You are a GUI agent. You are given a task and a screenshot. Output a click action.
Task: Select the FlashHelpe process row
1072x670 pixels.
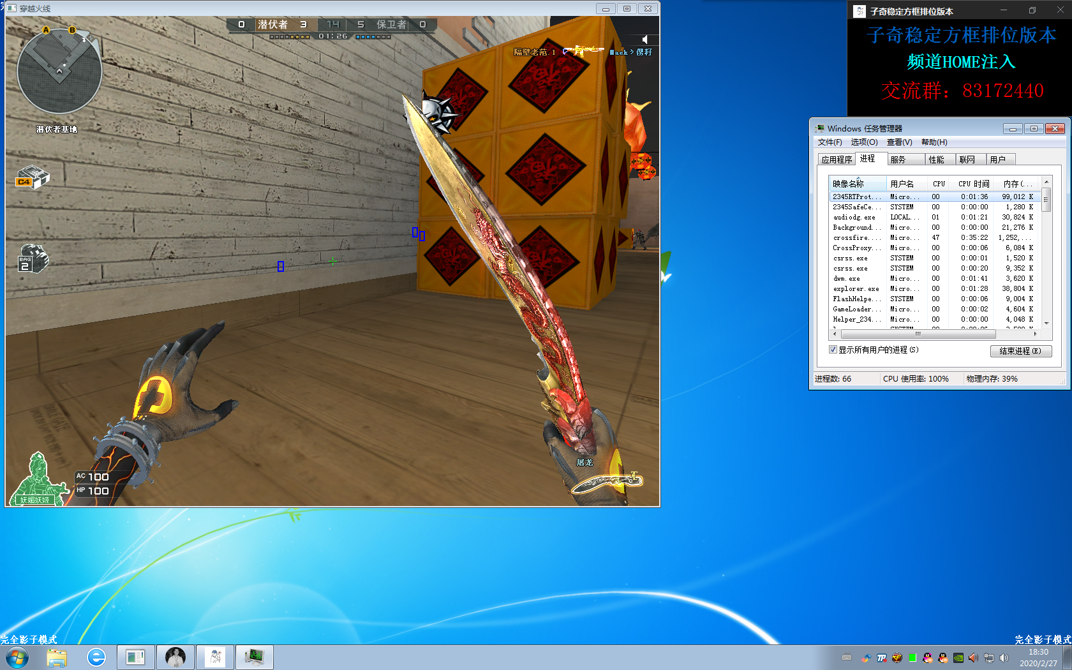(x=935, y=299)
